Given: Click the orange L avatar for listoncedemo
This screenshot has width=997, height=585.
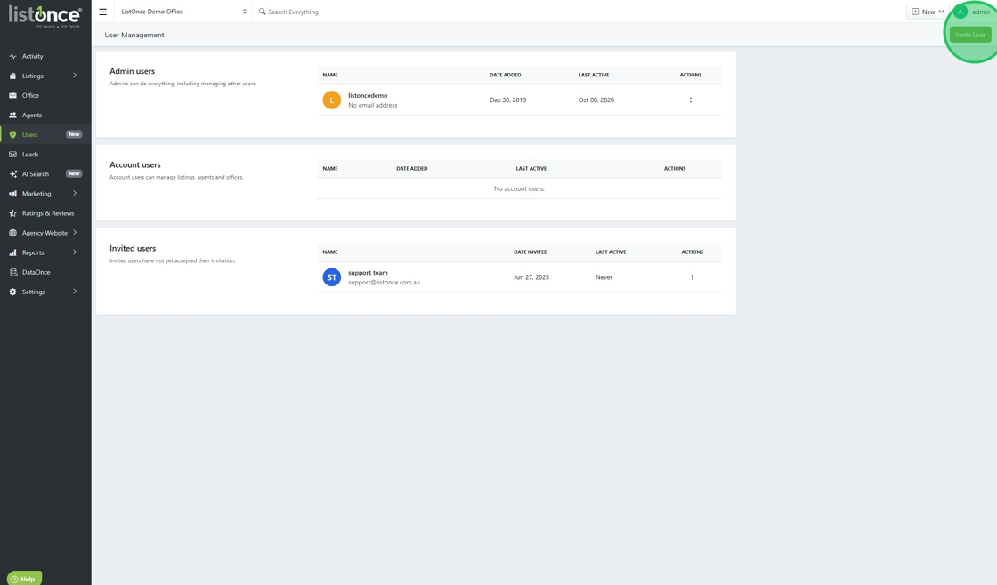Looking at the screenshot, I should pos(331,100).
